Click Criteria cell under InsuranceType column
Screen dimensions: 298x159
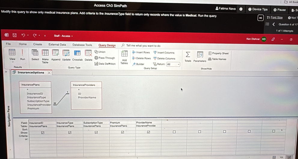click(x=69, y=136)
